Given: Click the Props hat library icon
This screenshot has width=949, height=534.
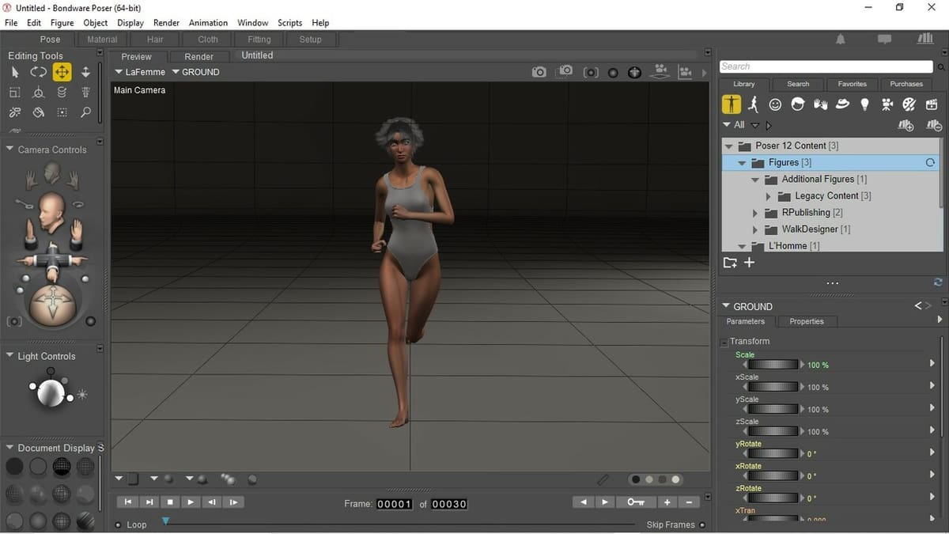Looking at the screenshot, I should point(842,104).
